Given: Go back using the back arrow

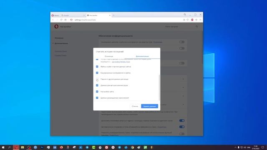Looking at the screenshot, I should [x=53, y=20].
